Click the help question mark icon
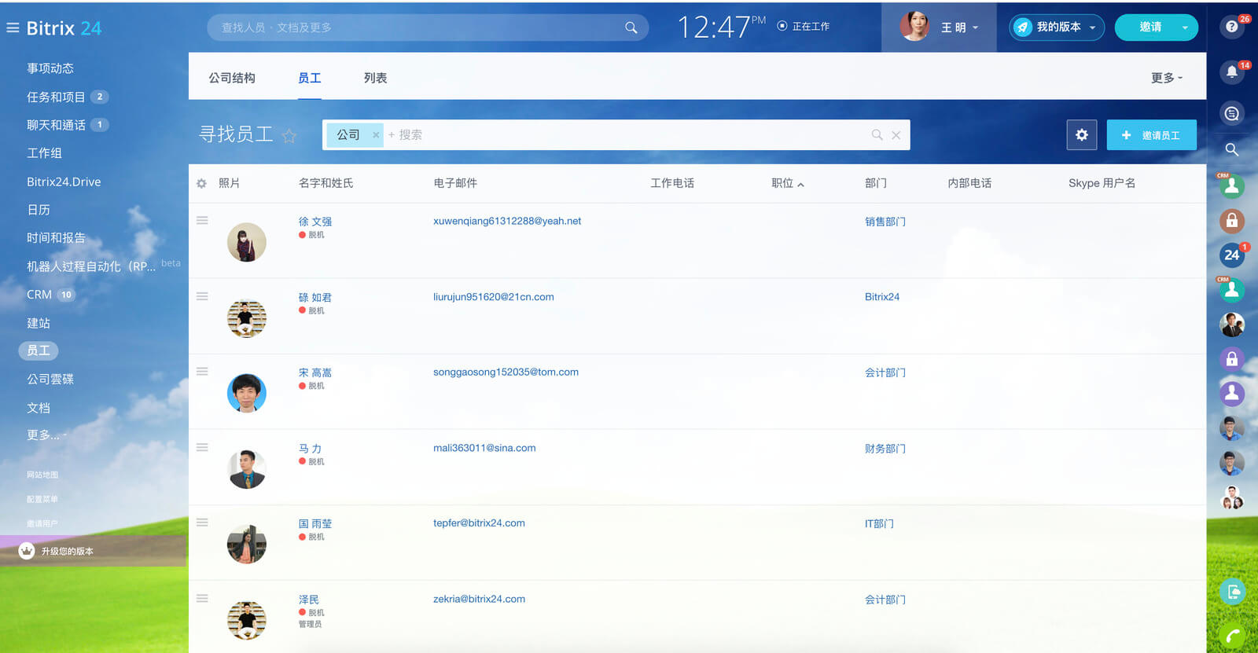Image resolution: width=1258 pixels, height=653 pixels. [x=1231, y=27]
